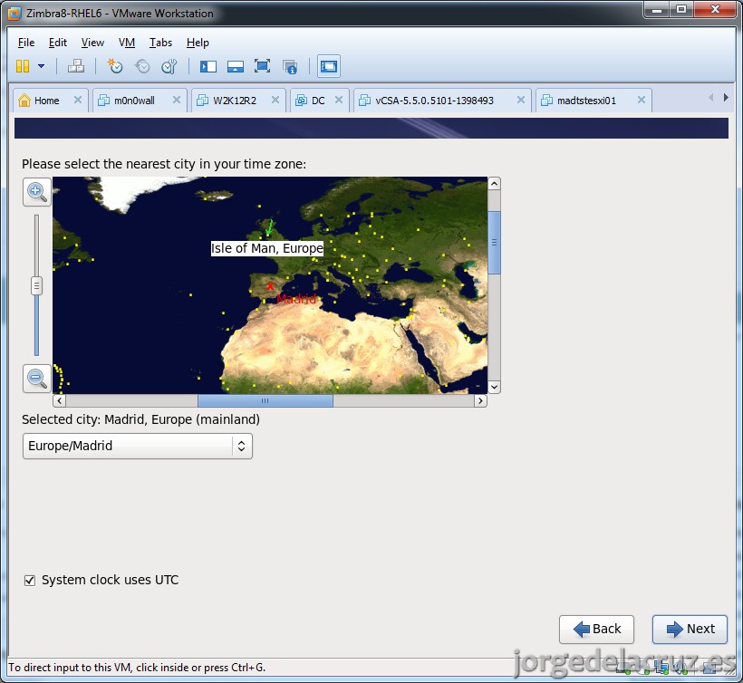
Task: Open the power options dropdown arrow
Action: 41,66
